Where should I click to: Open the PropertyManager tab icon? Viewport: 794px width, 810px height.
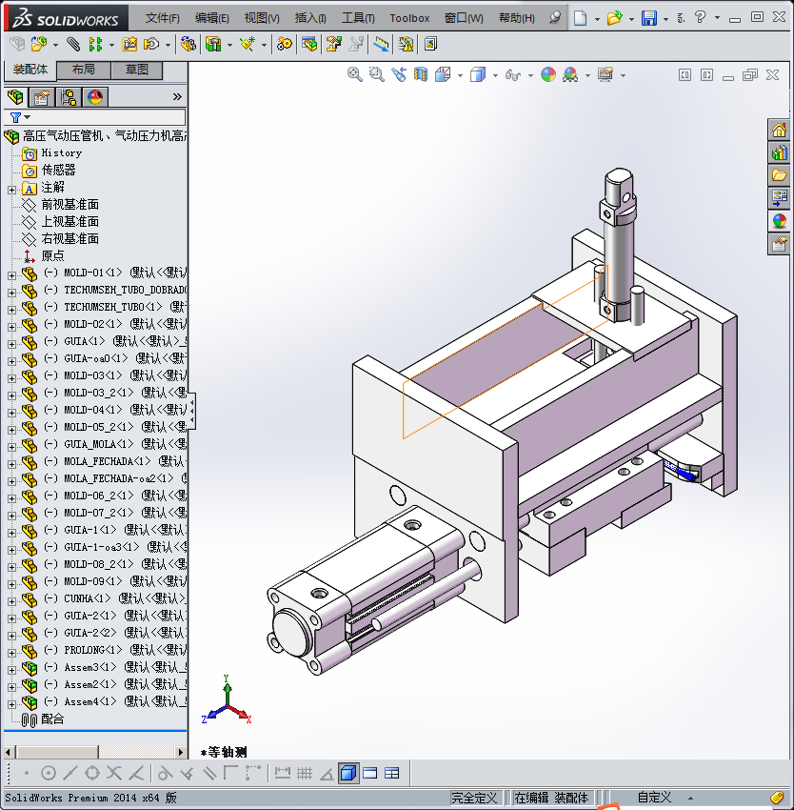point(42,96)
